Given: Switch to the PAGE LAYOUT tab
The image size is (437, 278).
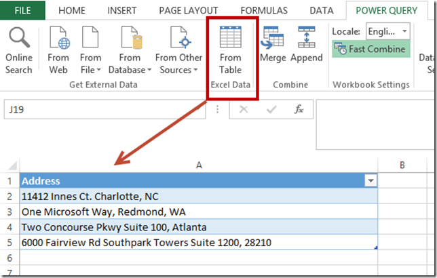Looking at the screenshot, I should pyautogui.click(x=189, y=11).
